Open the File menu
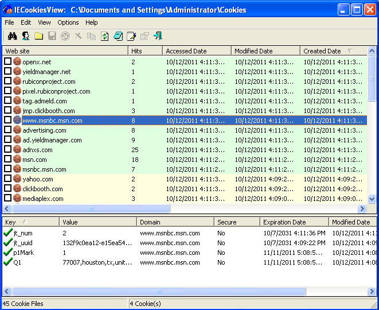 (x=9, y=22)
